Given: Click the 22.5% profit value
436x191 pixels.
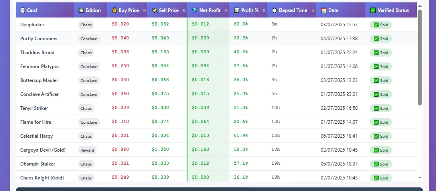Looking at the screenshot, I should coord(241,38).
